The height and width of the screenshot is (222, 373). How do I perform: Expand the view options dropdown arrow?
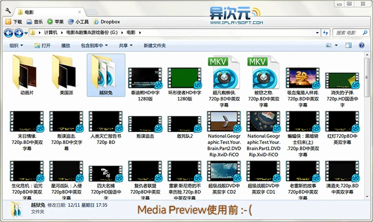[x=336, y=45]
